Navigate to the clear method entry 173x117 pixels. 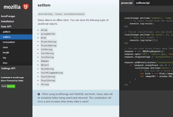coord(5,47)
